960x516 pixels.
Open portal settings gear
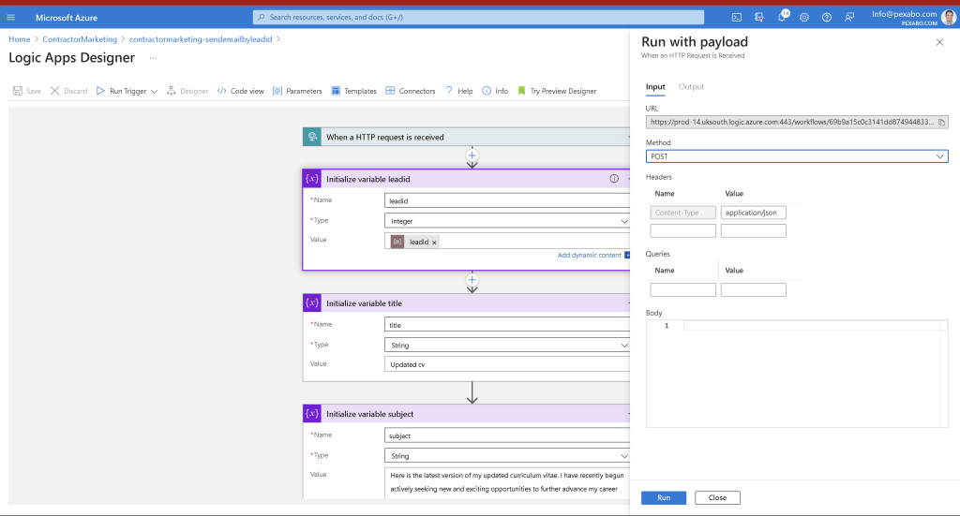(x=804, y=17)
